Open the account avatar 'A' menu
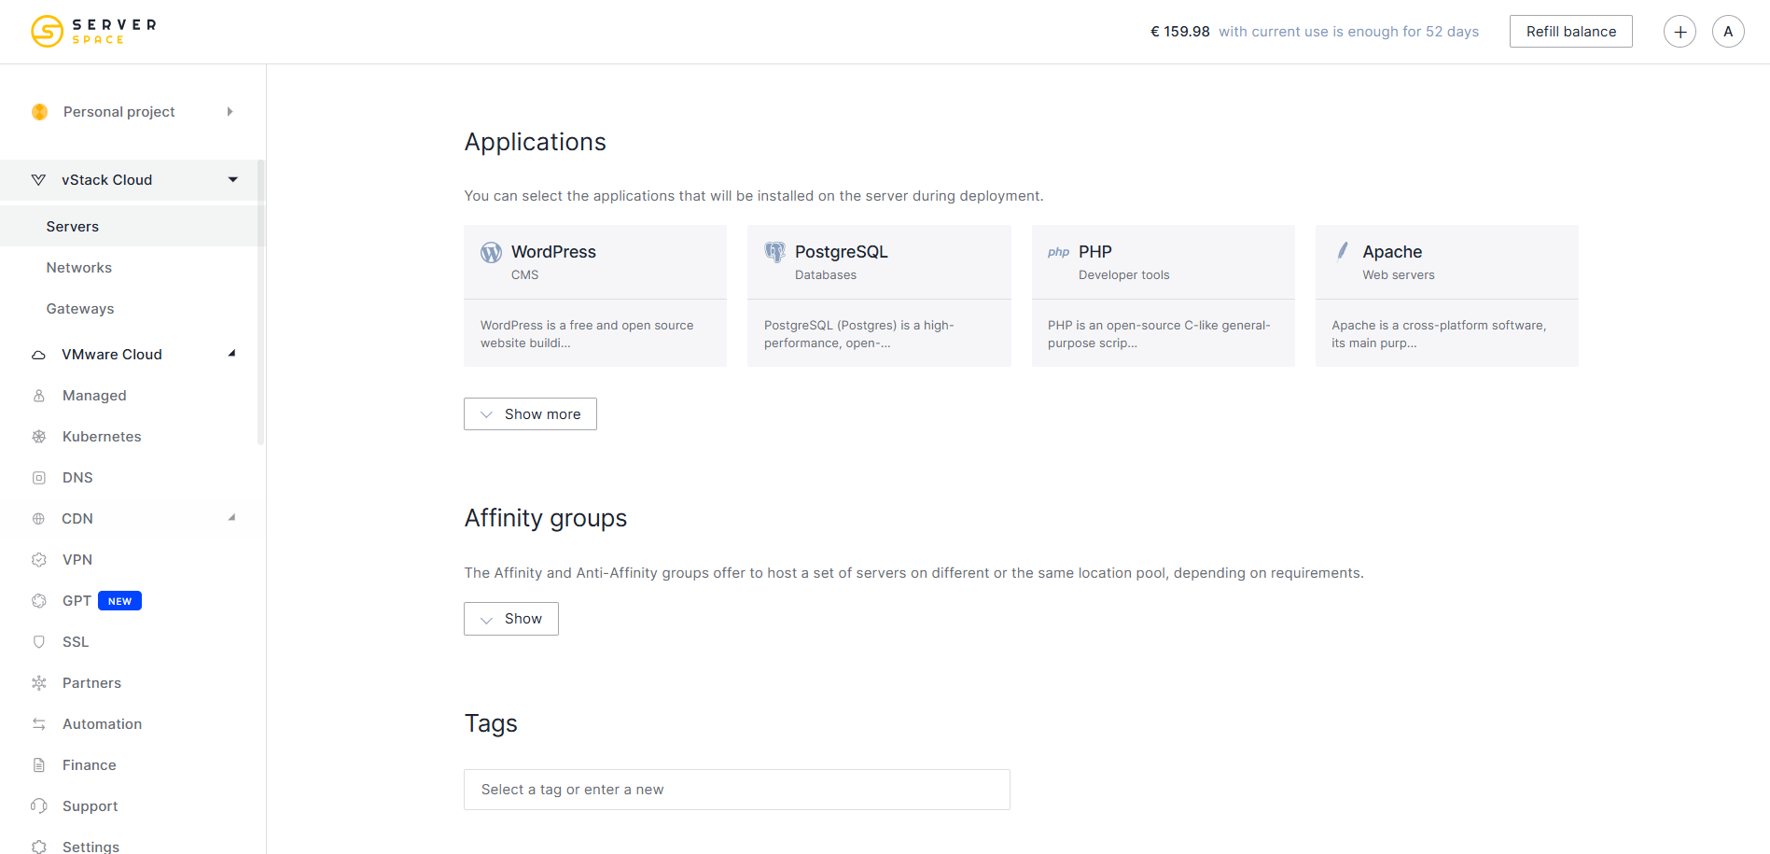Screen dimensions: 1770x854 coord(1728,32)
